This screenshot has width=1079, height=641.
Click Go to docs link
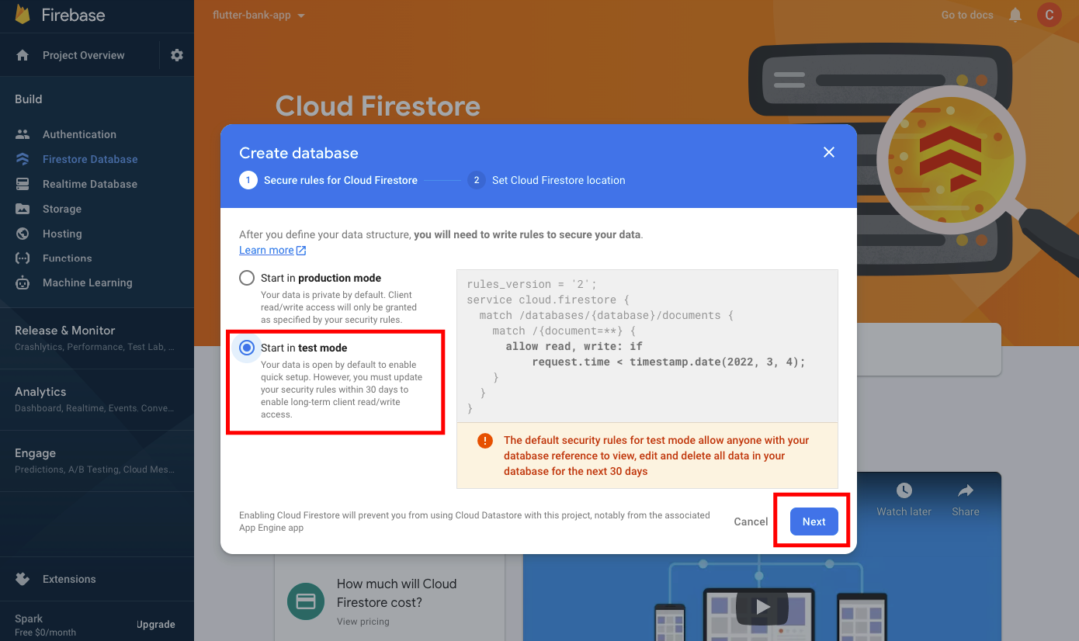pyautogui.click(x=967, y=15)
